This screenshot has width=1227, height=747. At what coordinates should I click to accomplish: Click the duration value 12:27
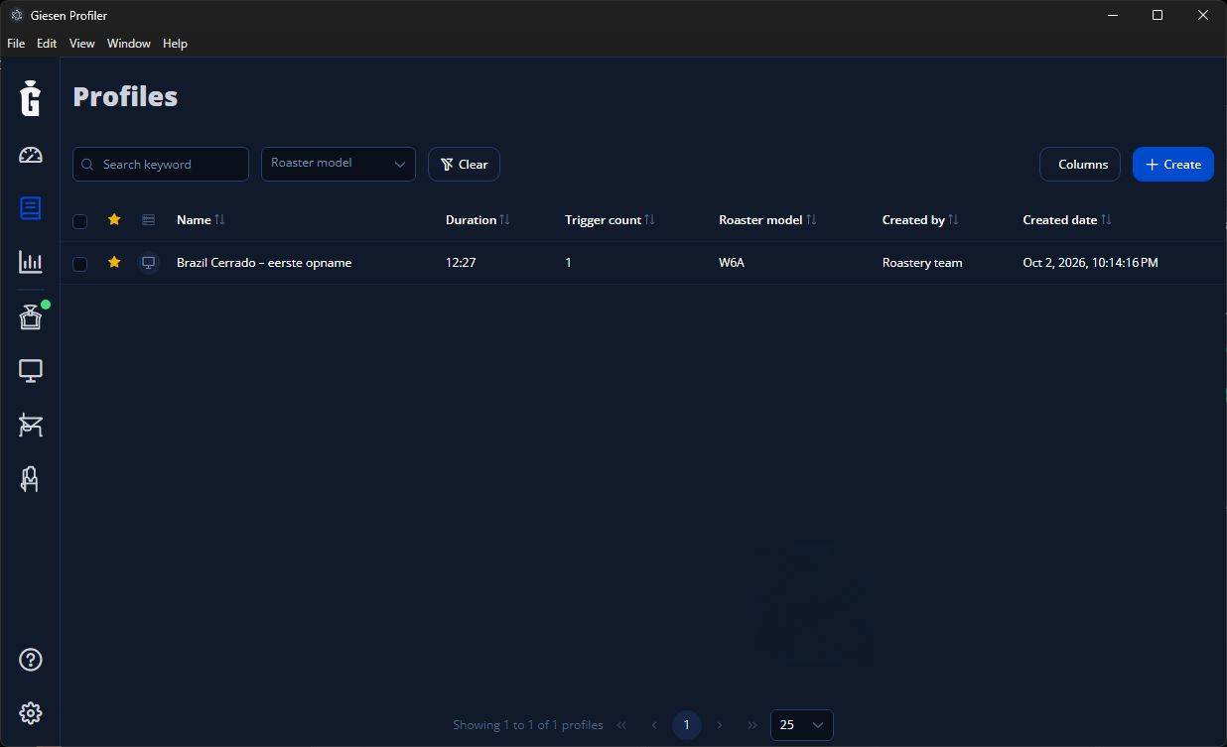(x=461, y=263)
